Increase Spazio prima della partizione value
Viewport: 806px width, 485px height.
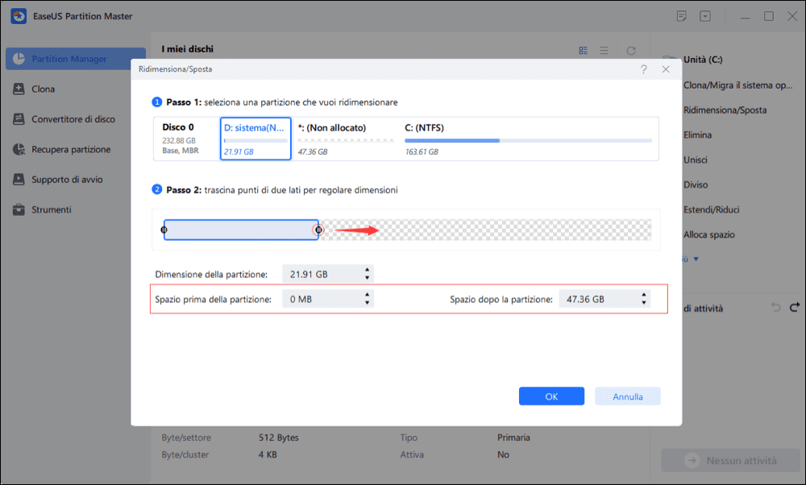click(x=367, y=295)
